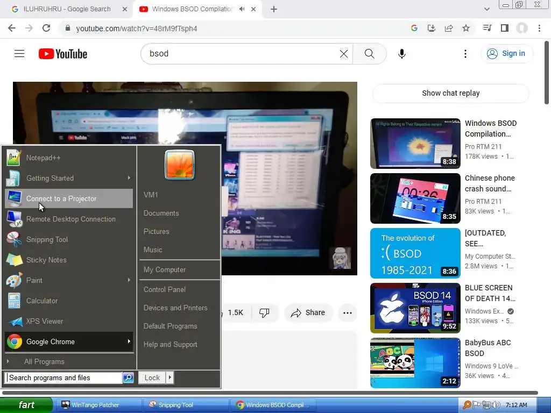Go back in Chrome history
This screenshot has width=551, height=413.
[12, 28]
